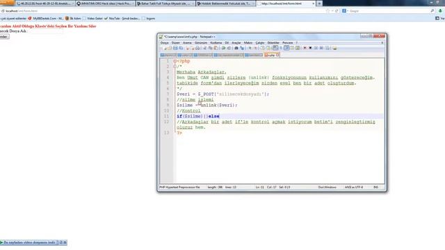Open the MyBBDestek.Com bookmark
Viewport: 445px width, 250px height.
(46, 19)
